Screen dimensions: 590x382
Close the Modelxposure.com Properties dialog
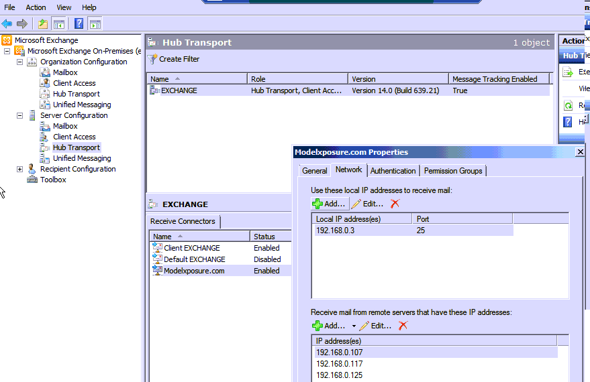580,151
